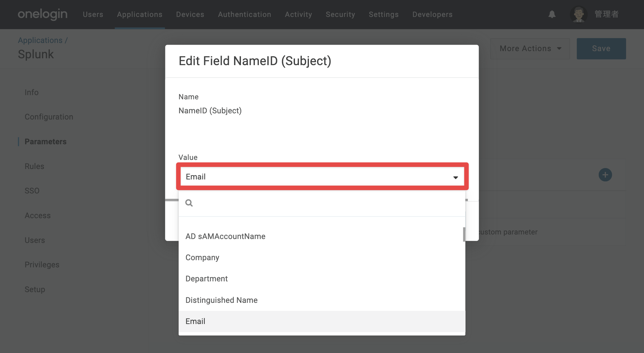Open the Developers menu
This screenshot has height=353, width=644.
(432, 14)
